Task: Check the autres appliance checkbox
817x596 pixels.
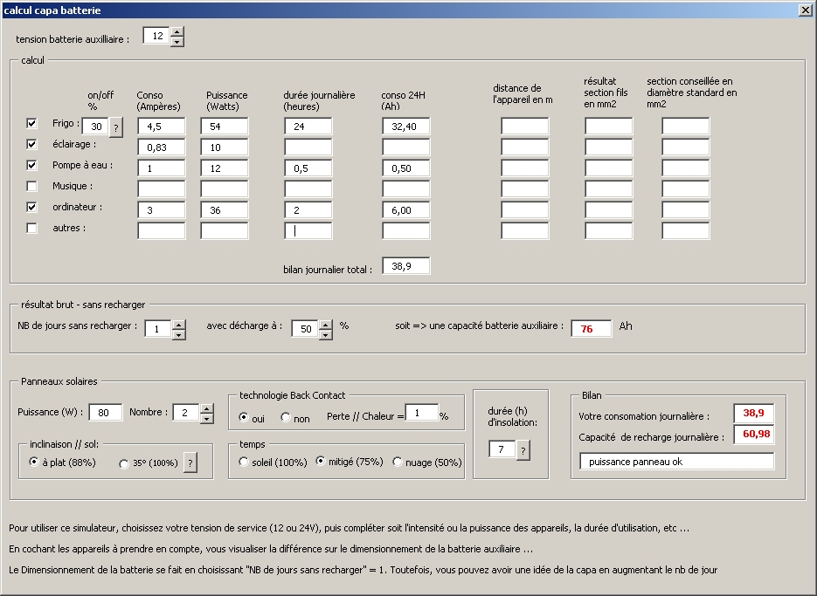Action: coord(32,229)
